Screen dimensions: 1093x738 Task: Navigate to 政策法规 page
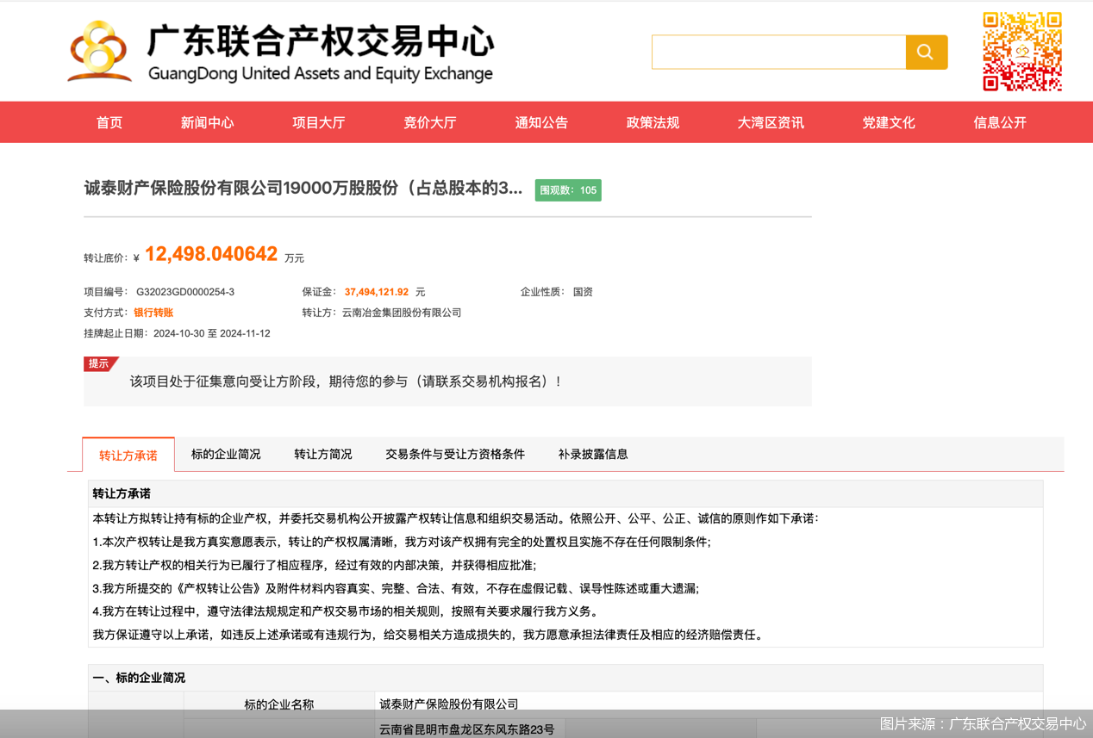point(653,122)
